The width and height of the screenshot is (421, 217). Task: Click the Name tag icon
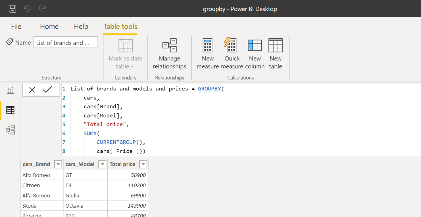pos(9,42)
